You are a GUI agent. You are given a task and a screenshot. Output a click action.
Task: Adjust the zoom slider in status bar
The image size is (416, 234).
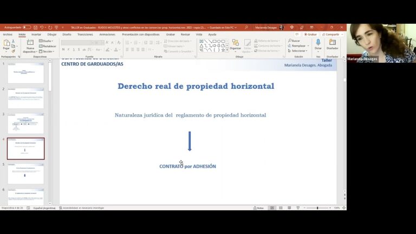[317, 208]
